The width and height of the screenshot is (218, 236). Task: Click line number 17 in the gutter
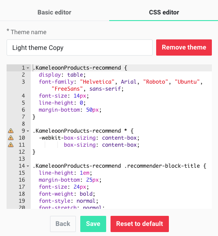pos(22,187)
